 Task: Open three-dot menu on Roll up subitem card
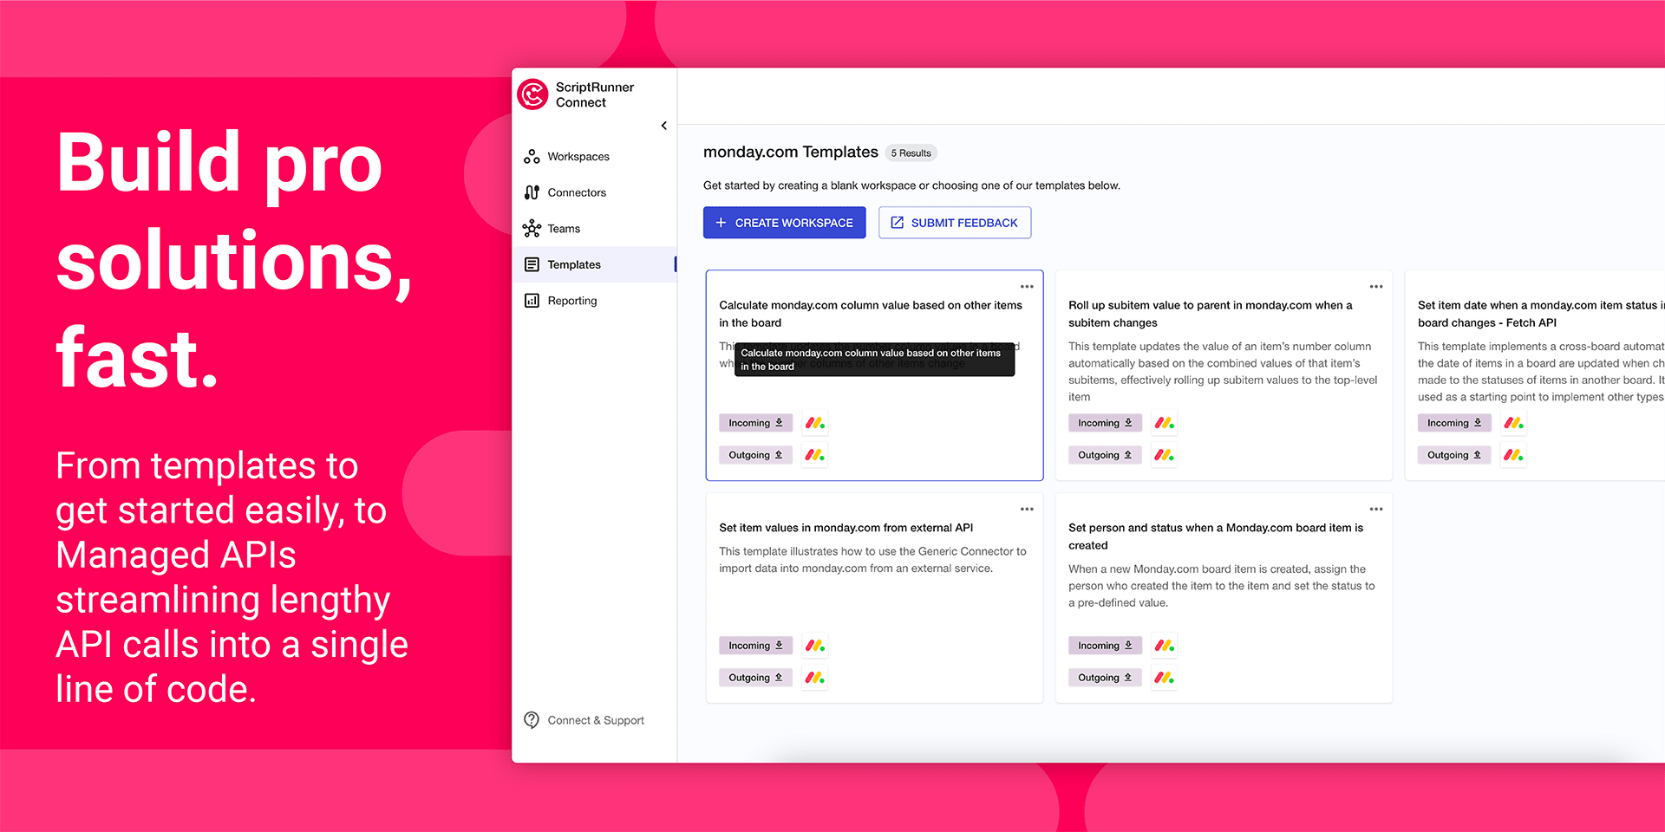[x=1376, y=287]
